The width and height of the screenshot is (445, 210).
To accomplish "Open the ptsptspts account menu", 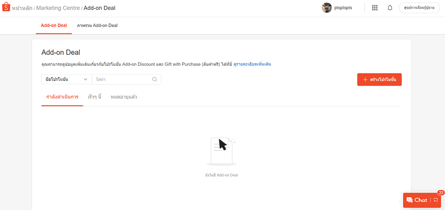I will coord(343,8).
